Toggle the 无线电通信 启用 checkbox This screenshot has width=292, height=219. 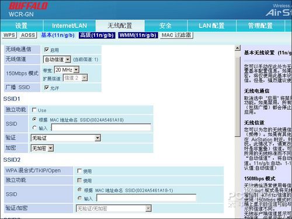click(x=47, y=50)
